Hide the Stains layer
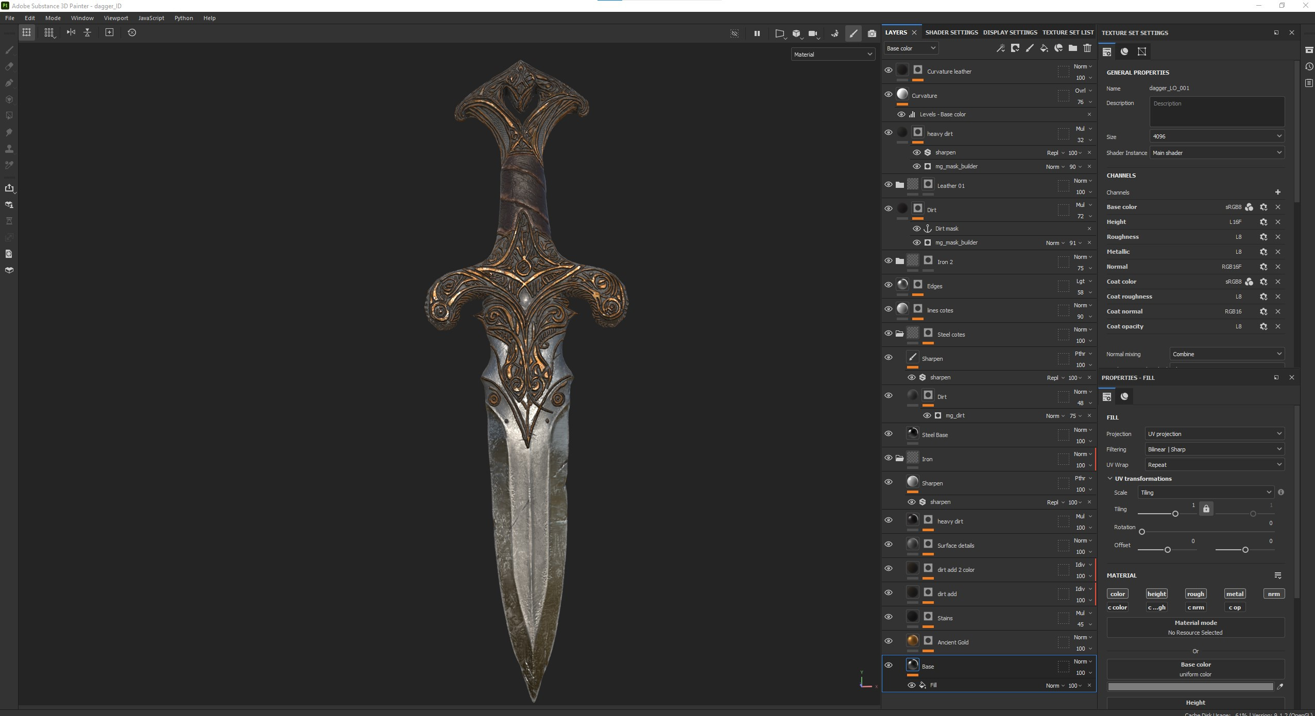The height and width of the screenshot is (716, 1315). tap(889, 617)
